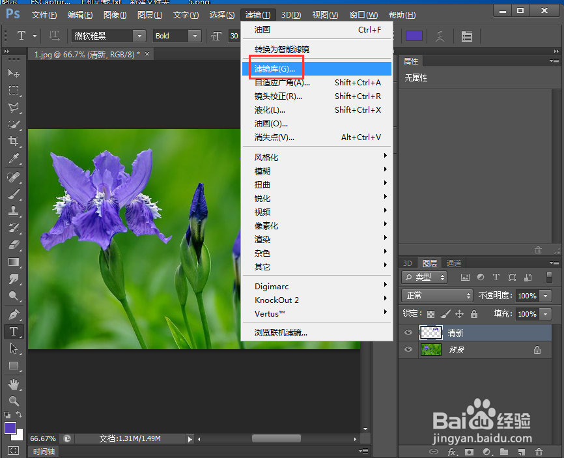Open the fill 填充 dropdown arrow

pyautogui.click(x=546, y=314)
